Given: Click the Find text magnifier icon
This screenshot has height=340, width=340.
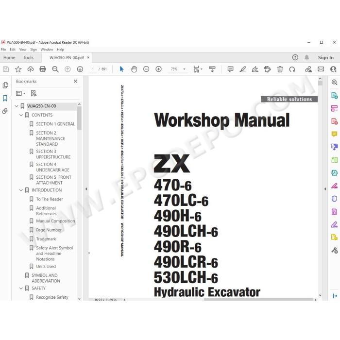Looking at the screenshot, I should pos(55,69).
